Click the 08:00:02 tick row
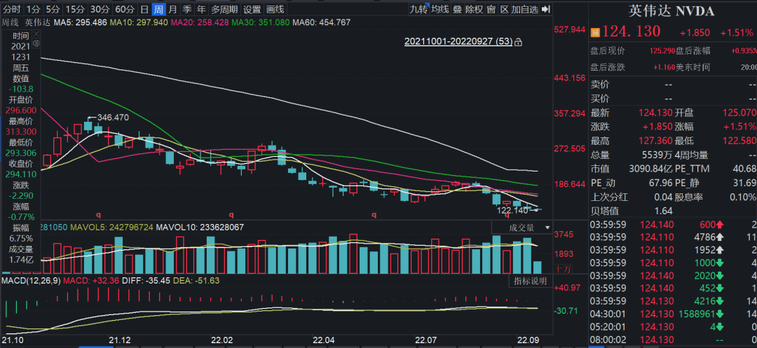The height and width of the screenshot is (348, 757). [674, 340]
